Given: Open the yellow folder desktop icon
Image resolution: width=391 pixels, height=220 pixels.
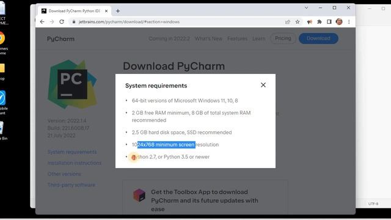Looking at the screenshot, I should [2, 68].
